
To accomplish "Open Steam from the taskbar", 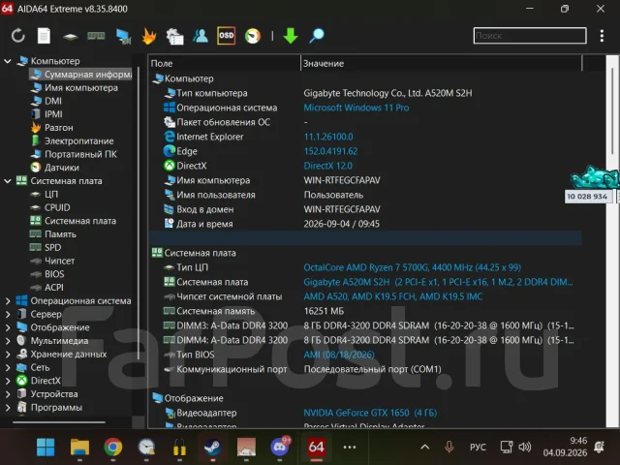I will tap(212, 448).
